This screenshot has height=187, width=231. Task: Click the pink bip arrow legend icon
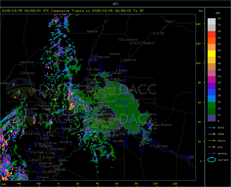pos(211,147)
